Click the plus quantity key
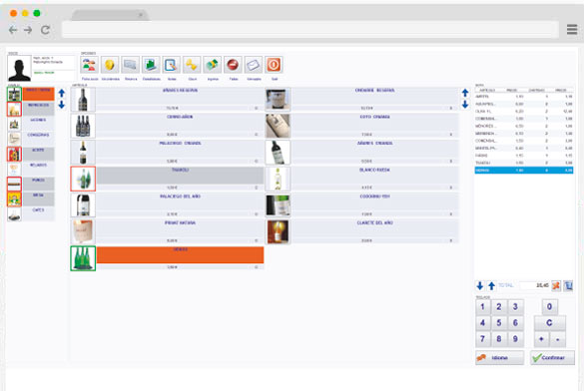584x391 pixels. point(541,339)
